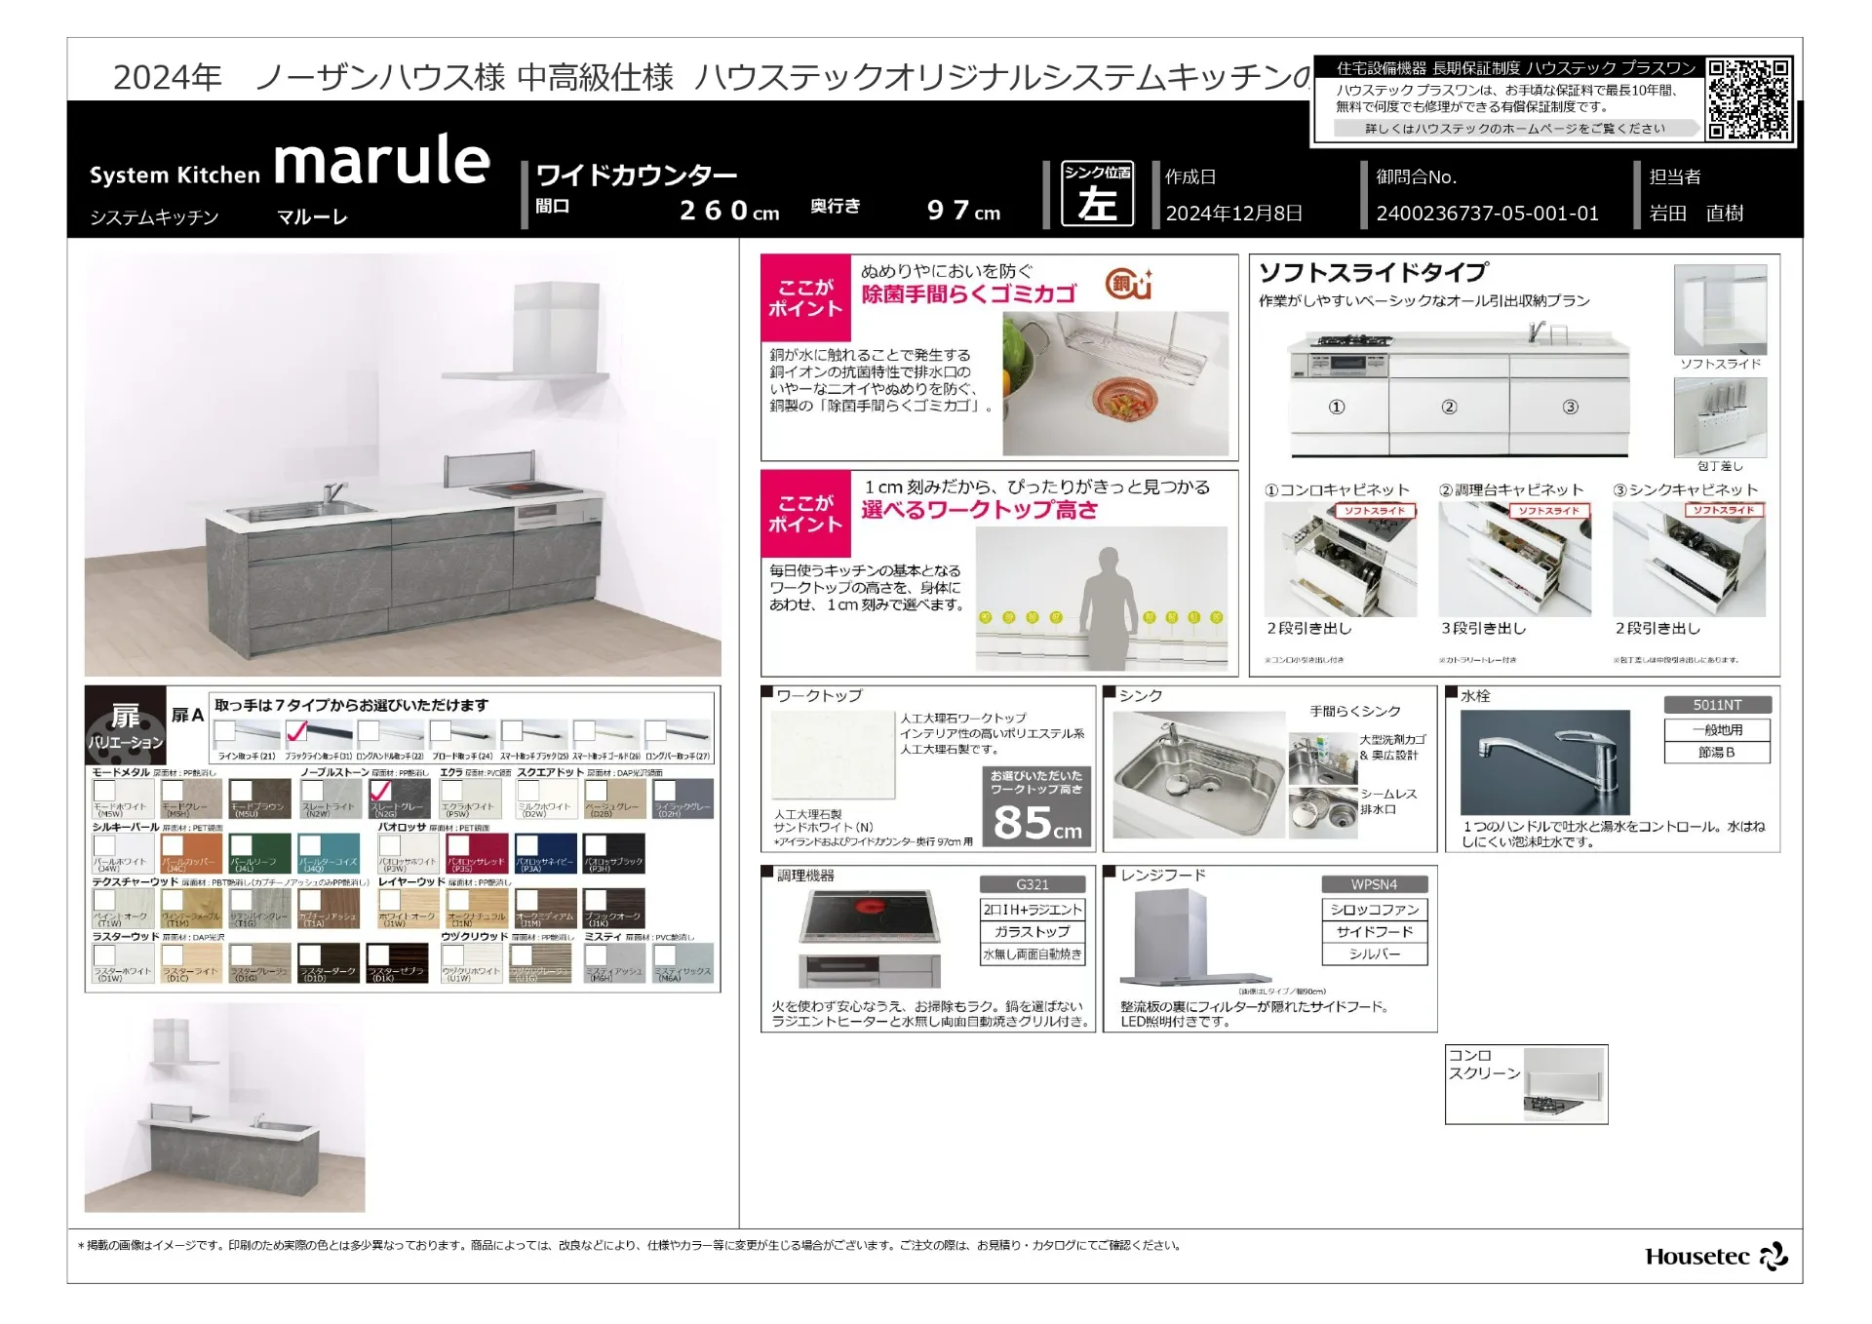
Task: Open the 包丁差し knife holder thumbnail
Action: pos(1720,417)
